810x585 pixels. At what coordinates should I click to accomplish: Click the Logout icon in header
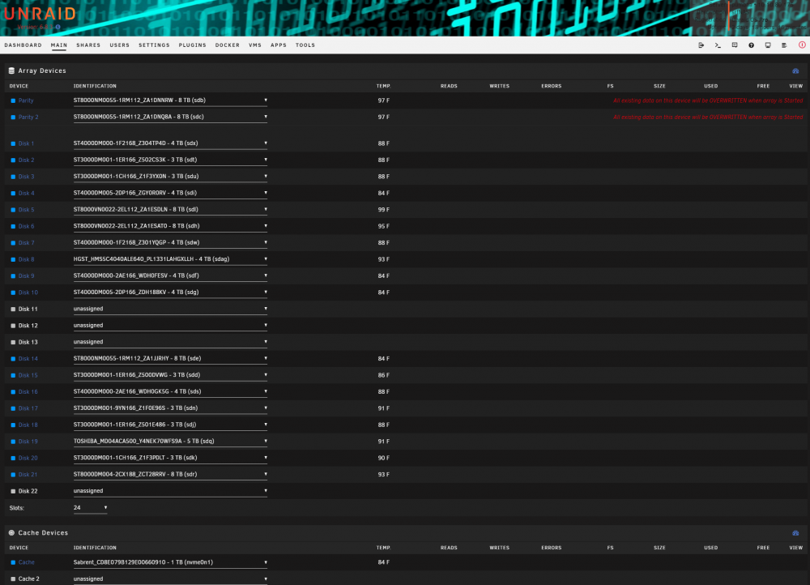pyautogui.click(x=701, y=45)
